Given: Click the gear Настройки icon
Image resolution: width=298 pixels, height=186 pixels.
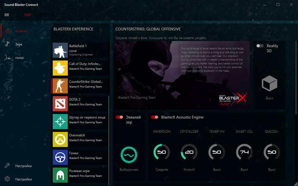Looking at the screenshot, I should click(x=7, y=179).
